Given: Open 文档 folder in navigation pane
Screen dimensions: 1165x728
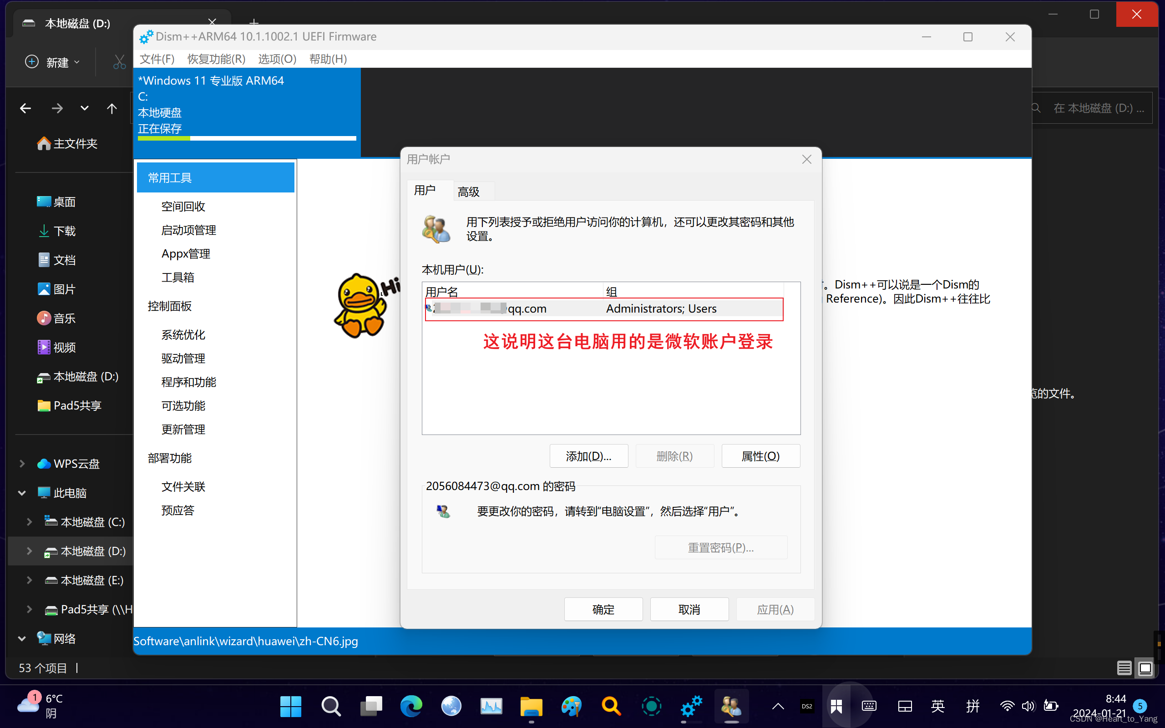Looking at the screenshot, I should tap(56, 260).
